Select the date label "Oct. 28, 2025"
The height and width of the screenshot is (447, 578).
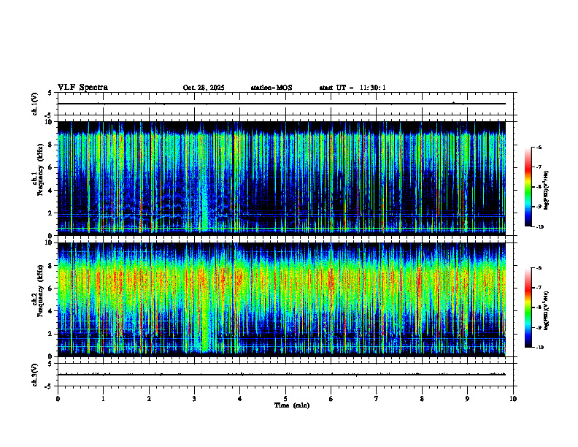[204, 88]
